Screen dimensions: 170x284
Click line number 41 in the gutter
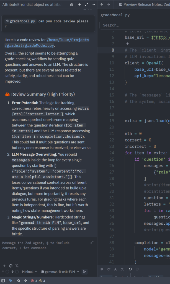coord(112,262)
